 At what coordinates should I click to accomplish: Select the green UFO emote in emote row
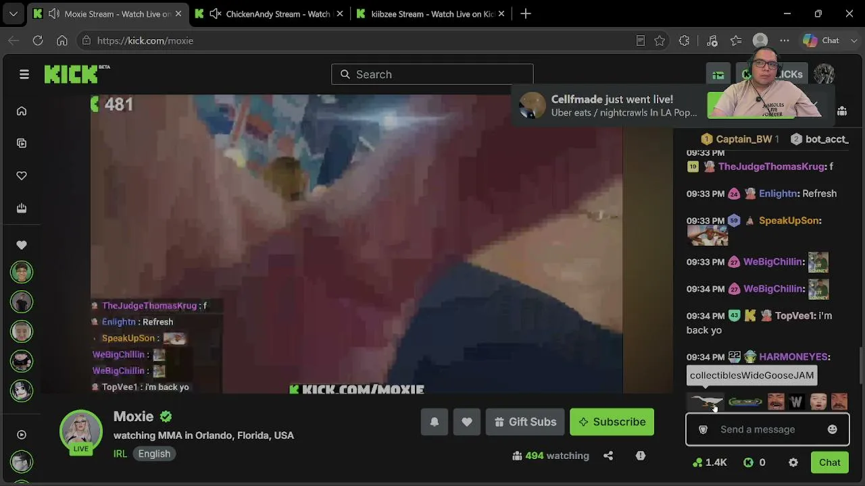[745, 403]
